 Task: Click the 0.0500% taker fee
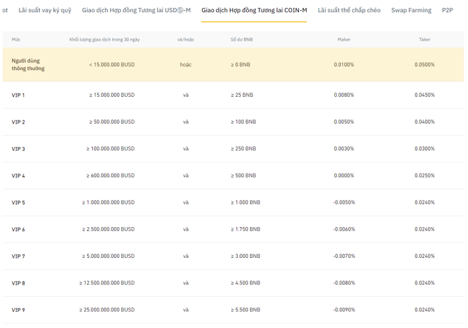pyautogui.click(x=425, y=65)
